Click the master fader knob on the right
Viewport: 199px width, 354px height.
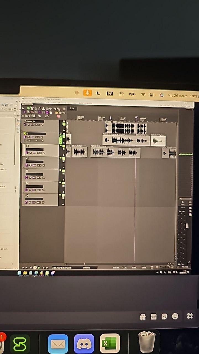[x=187, y=226]
